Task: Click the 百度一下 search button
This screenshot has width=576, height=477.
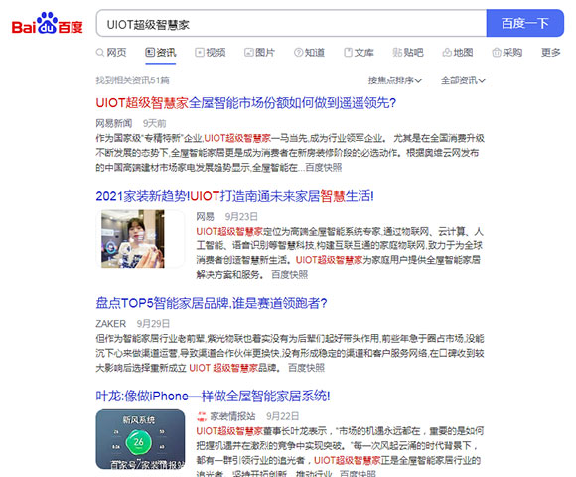Action: 525,23
